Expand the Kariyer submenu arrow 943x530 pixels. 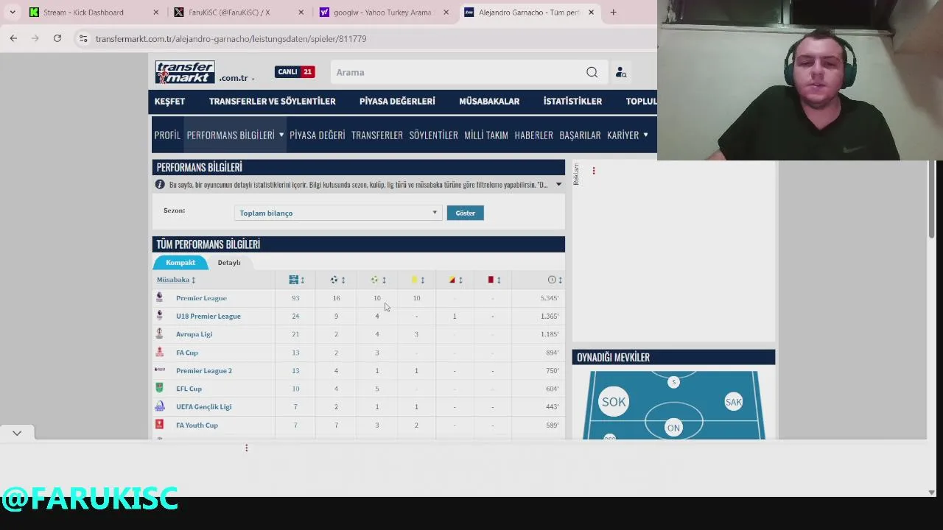point(645,135)
